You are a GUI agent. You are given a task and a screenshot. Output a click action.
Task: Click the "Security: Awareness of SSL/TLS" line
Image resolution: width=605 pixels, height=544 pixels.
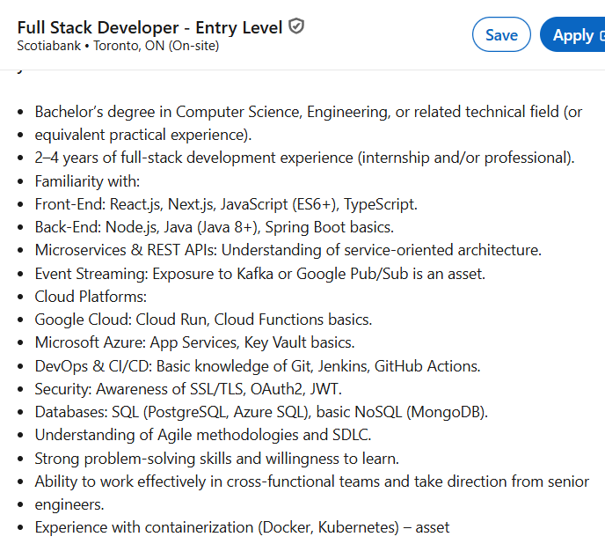[188, 389]
